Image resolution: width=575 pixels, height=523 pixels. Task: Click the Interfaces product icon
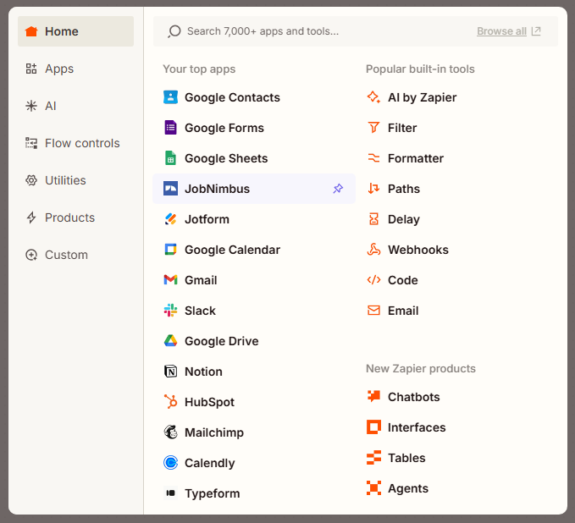pyautogui.click(x=373, y=427)
